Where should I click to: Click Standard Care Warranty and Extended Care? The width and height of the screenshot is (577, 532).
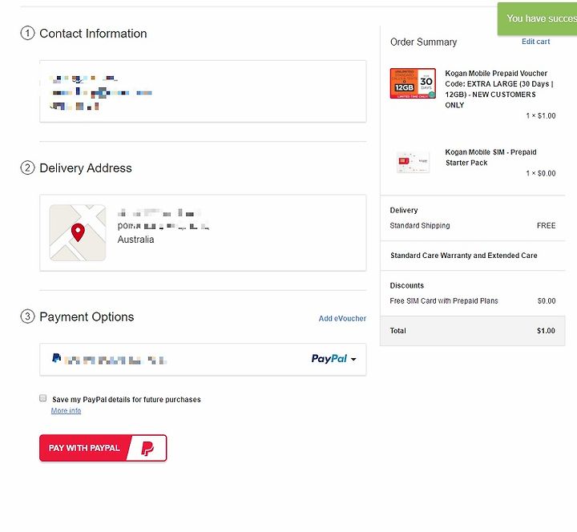(464, 256)
